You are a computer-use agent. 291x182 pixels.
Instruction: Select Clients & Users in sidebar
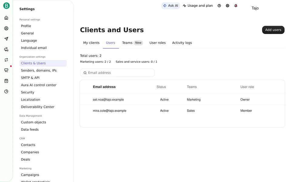(43, 63)
